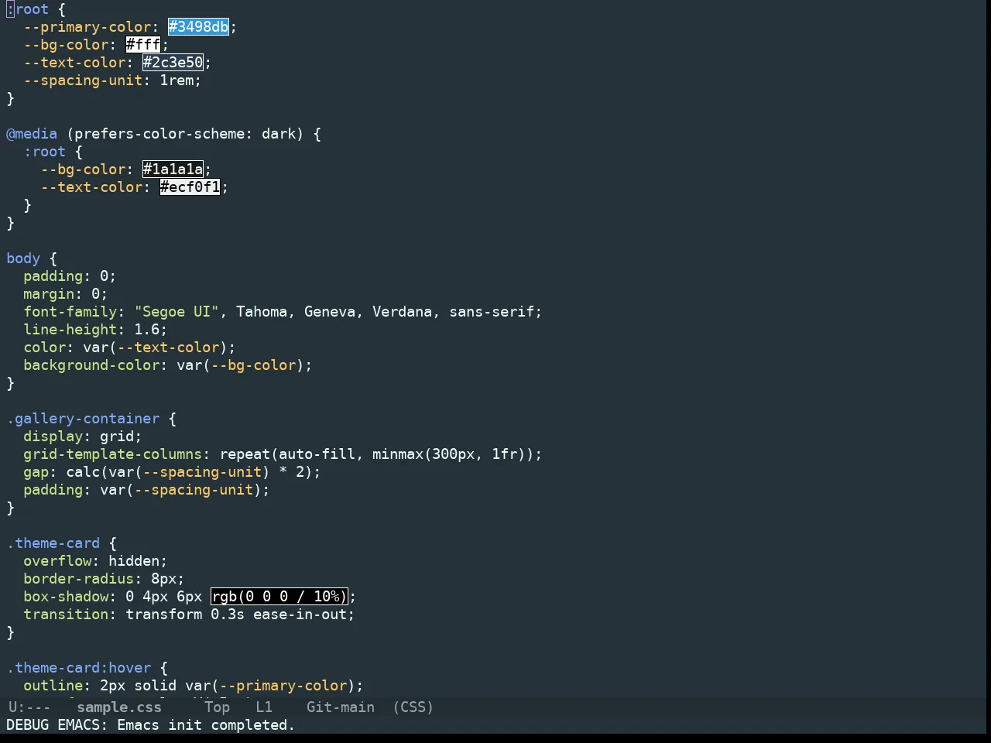
Task: Click the line-height: 1.6 declaration
Action: coord(95,330)
